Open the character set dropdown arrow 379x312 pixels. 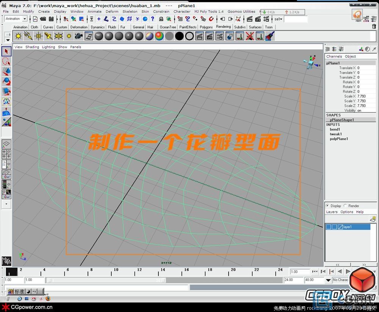click(328, 280)
